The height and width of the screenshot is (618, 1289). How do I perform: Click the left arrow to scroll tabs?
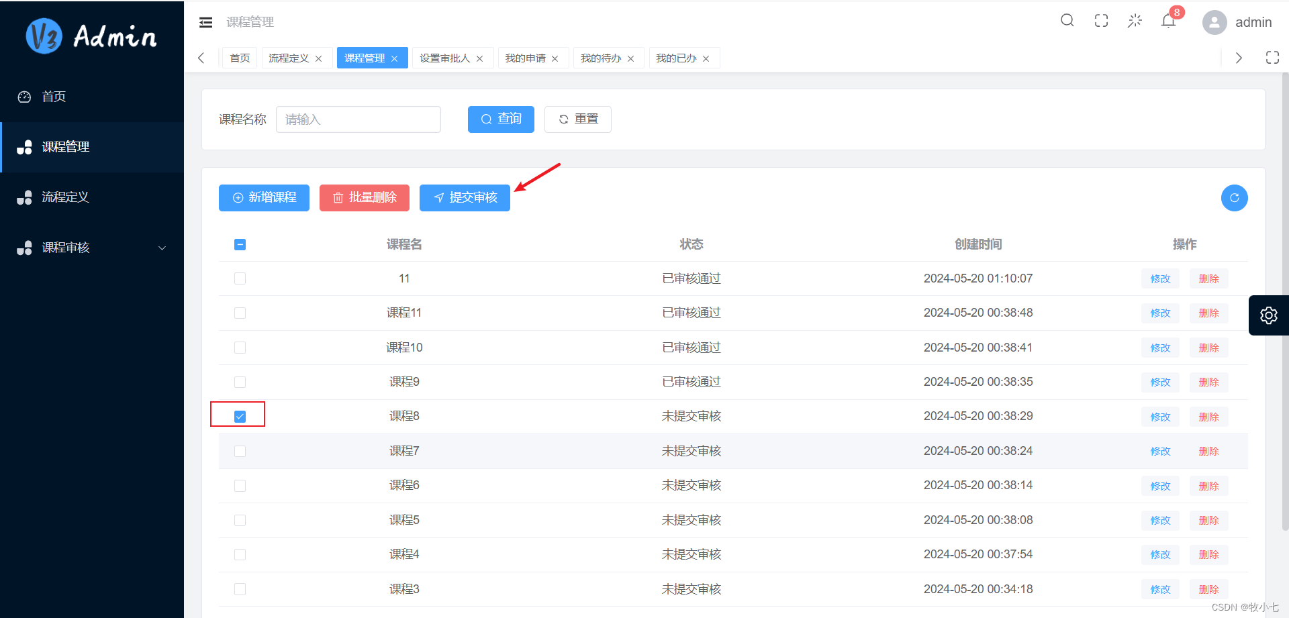[201, 58]
